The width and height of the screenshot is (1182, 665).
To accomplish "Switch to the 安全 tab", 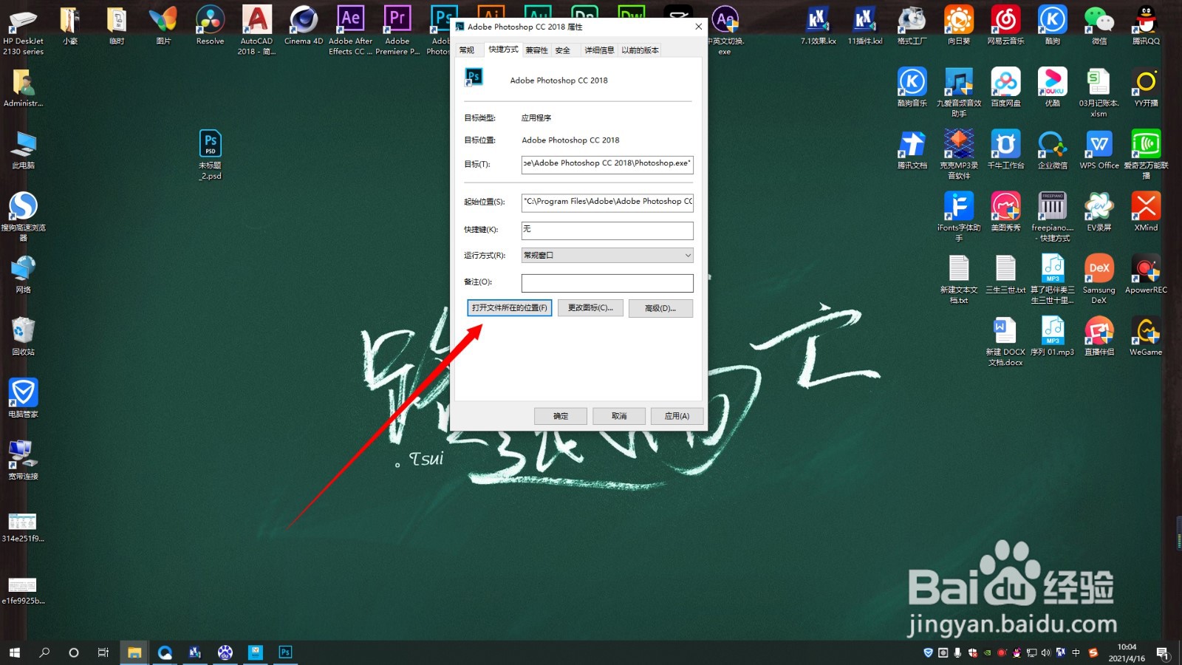I will coord(563,50).
